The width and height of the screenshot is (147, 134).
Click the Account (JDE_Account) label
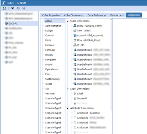[90, 36]
